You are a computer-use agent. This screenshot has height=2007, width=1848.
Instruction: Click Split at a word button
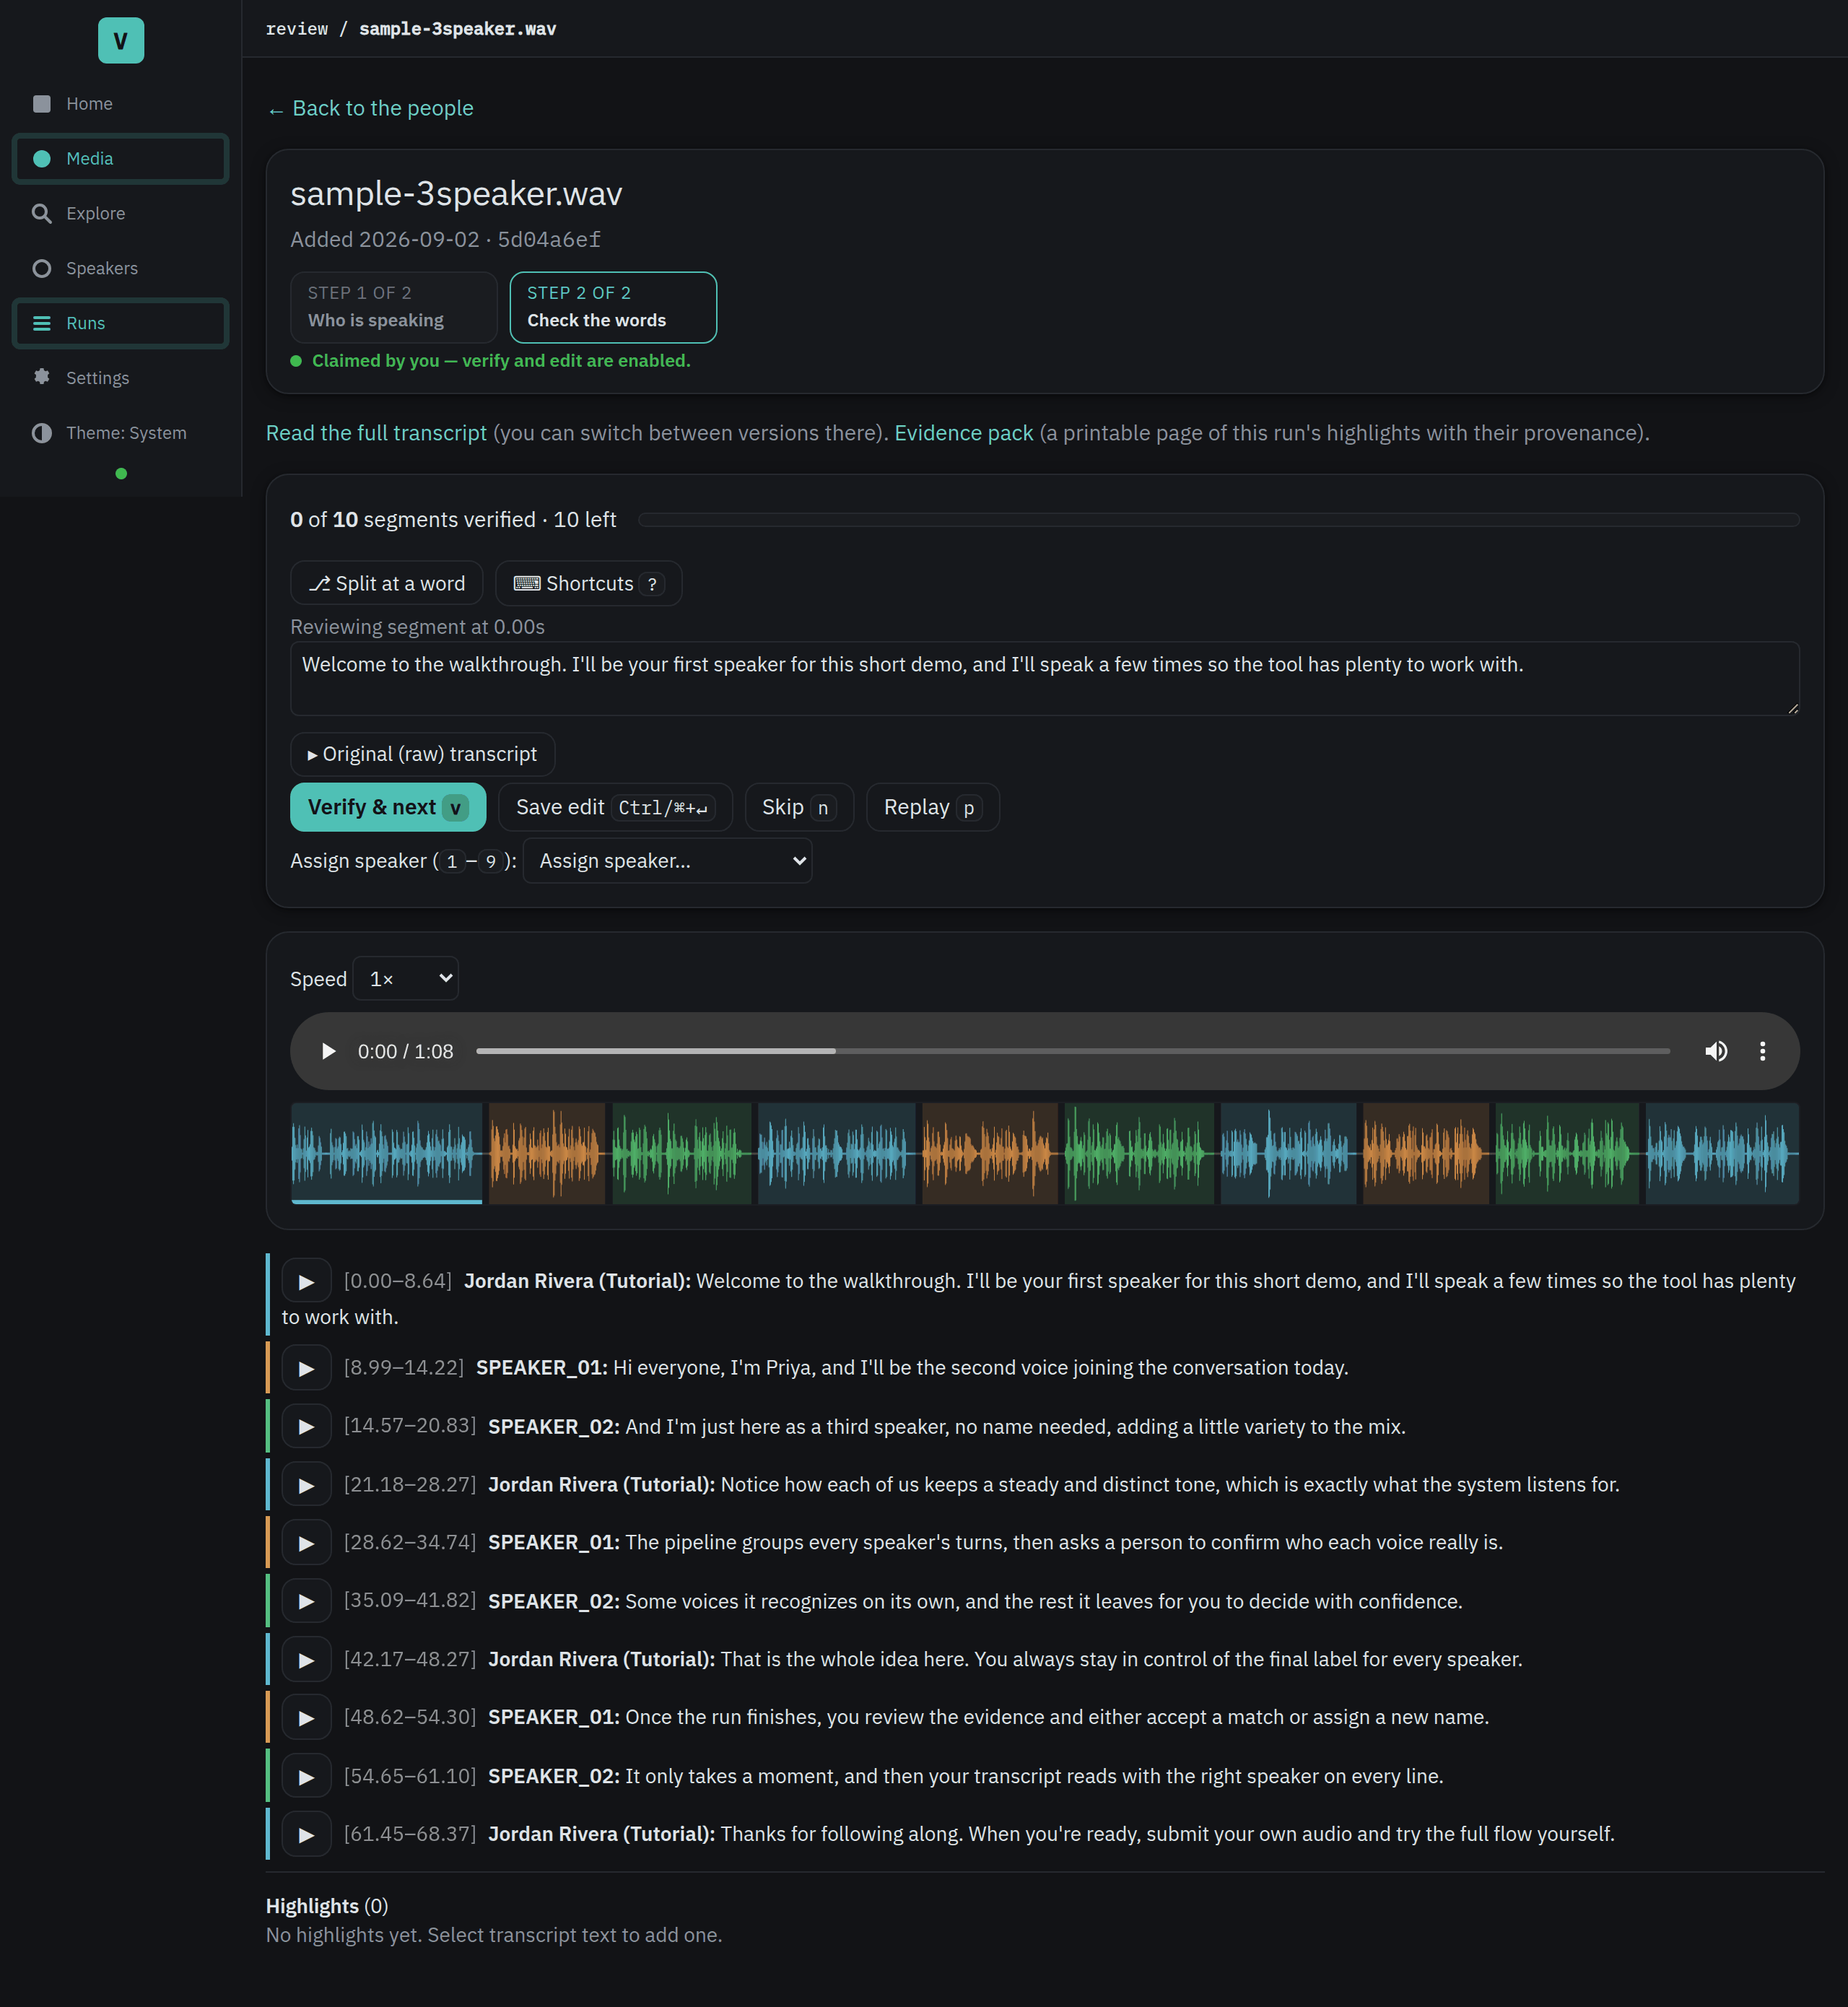point(386,584)
